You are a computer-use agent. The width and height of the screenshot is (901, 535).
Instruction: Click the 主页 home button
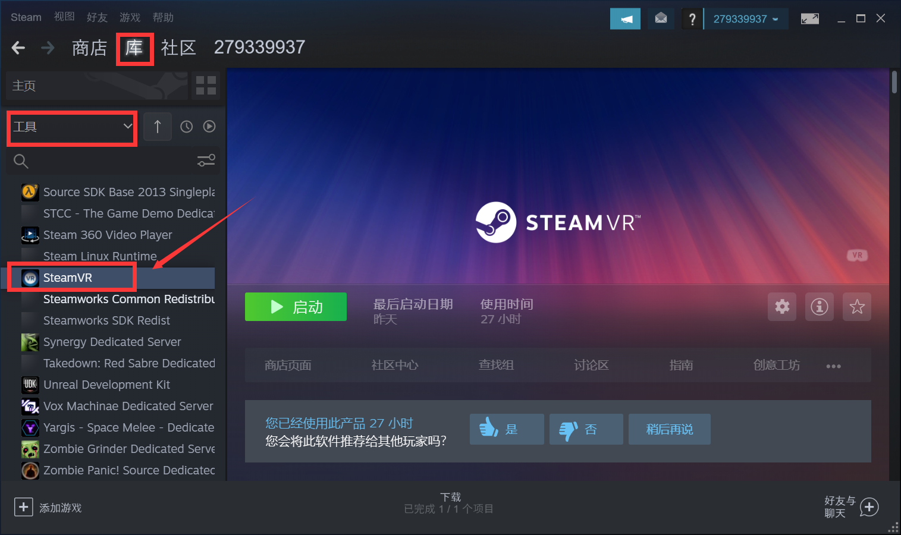click(97, 86)
